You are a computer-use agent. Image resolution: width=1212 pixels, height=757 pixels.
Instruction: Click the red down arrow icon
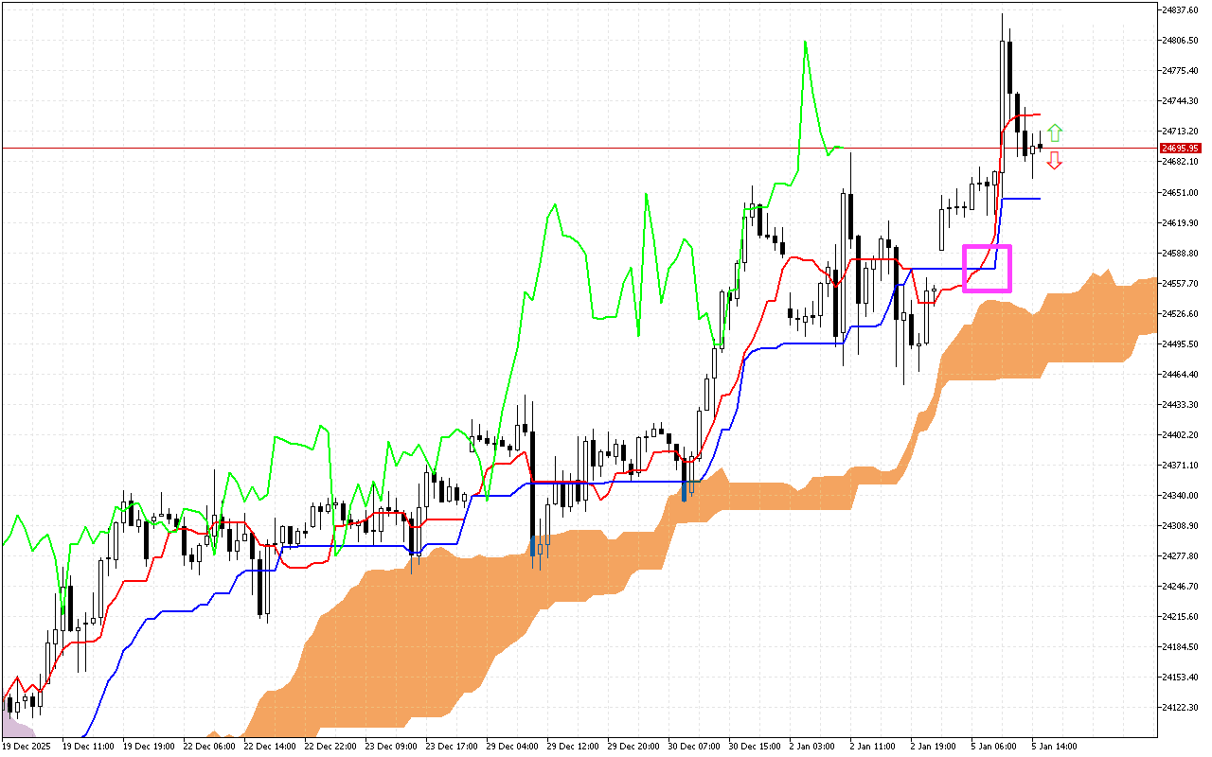(1055, 161)
